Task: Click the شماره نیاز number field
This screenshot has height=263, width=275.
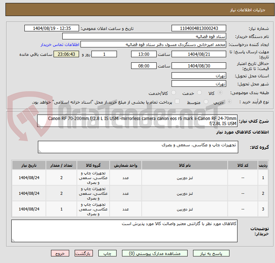Action: [199, 28]
